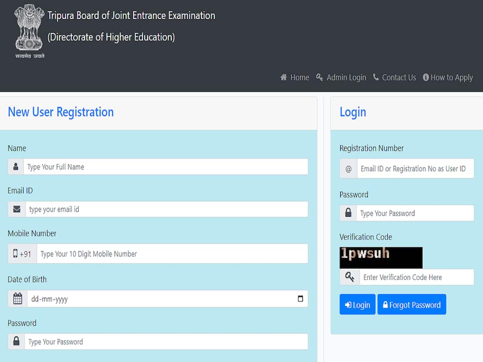Click the person icon beside the Name field

coord(16,167)
